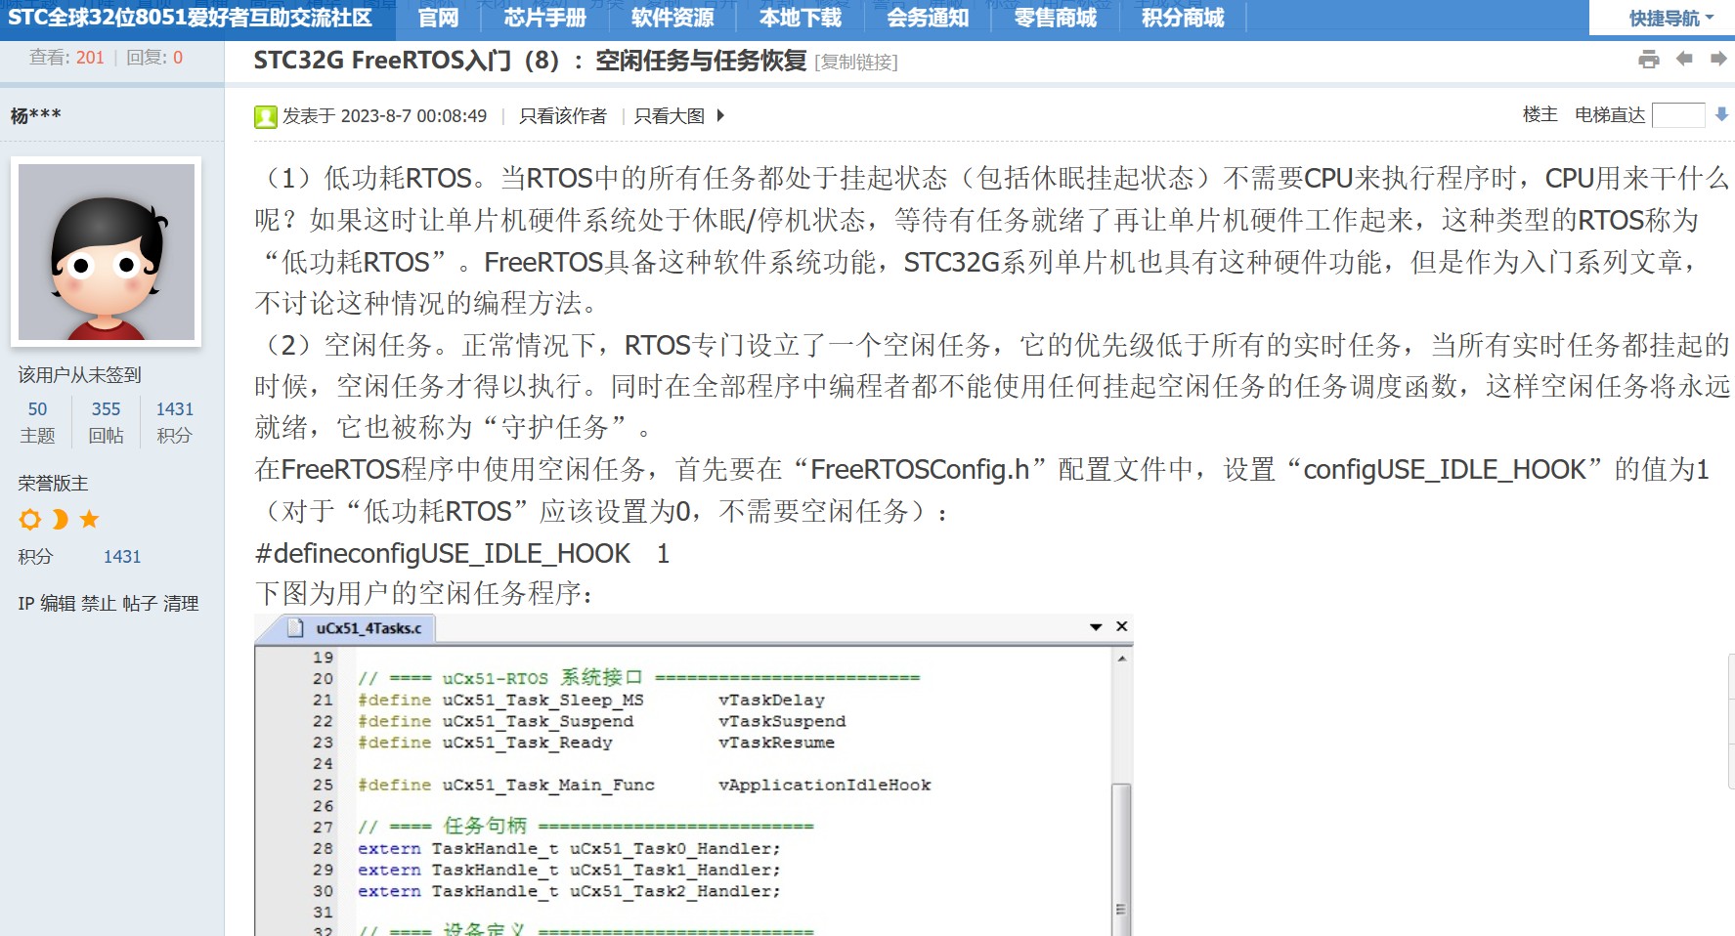The height and width of the screenshot is (936, 1735).
Task: Go to previous thread arrow icon
Action: coord(1684,60)
